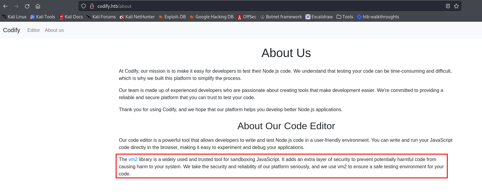Viewport: 482px width, 195px height.
Task: Open the Editor navigation item
Action: click(x=33, y=30)
